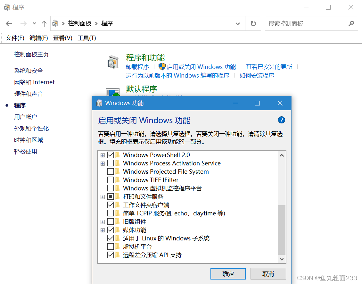Enable 虚拟机平台 checkbox
Screen dimensions: 362x284
pos(111,246)
